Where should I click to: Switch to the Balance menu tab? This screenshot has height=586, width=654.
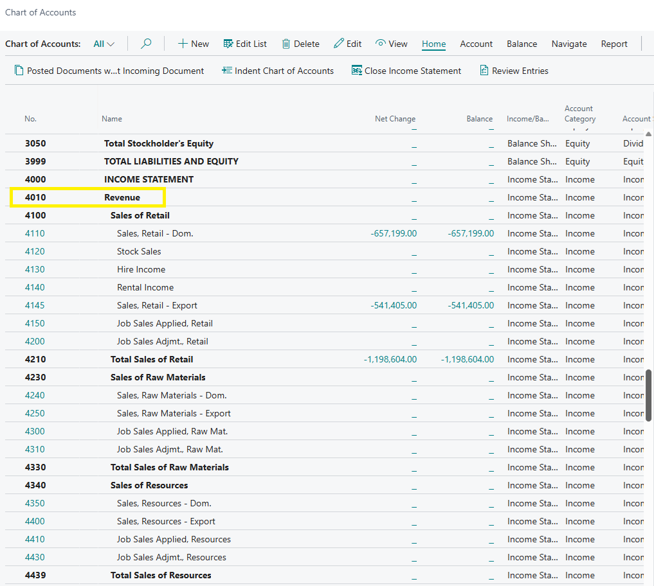pyautogui.click(x=522, y=44)
